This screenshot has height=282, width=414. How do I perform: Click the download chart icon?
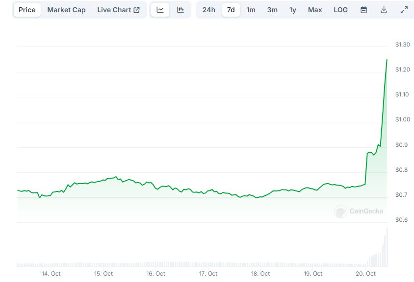click(384, 9)
